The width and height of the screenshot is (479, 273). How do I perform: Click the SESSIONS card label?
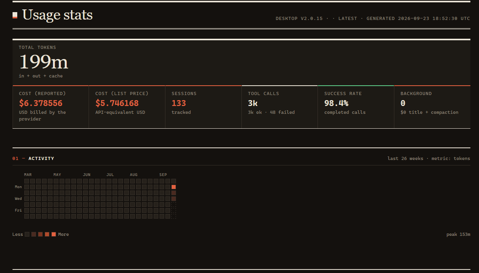click(x=184, y=93)
